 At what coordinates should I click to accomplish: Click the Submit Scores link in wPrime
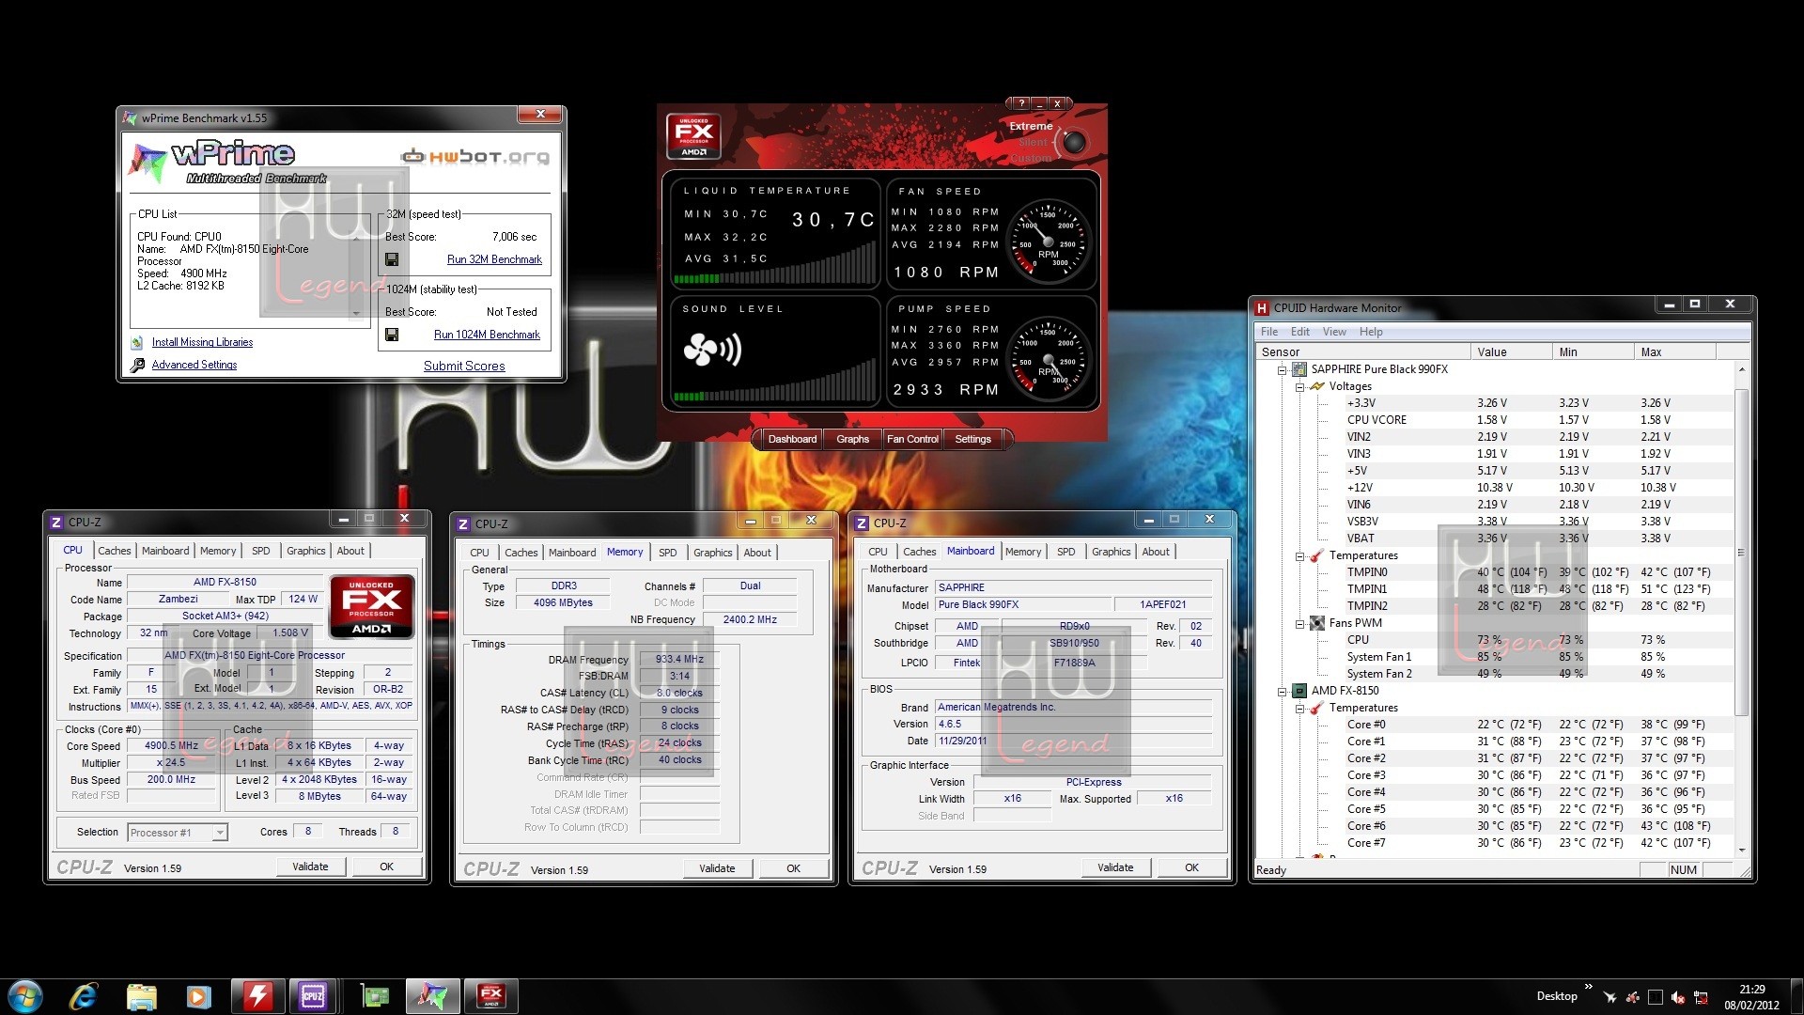coord(464,367)
